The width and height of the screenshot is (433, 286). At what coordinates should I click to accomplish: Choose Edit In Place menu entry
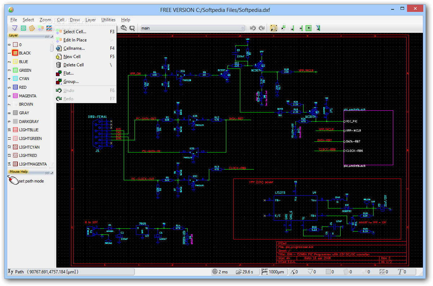pyautogui.click(x=86, y=40)
